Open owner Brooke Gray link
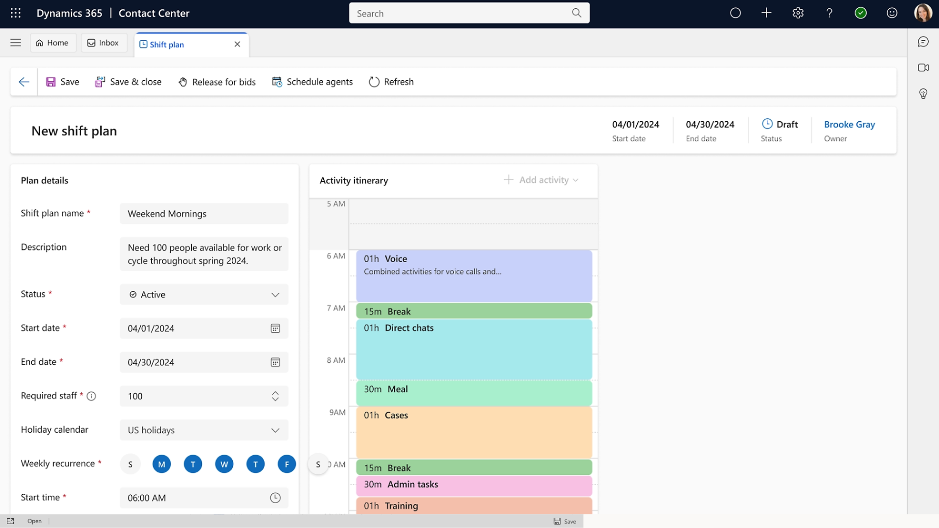939x528 pixels. click(850, 125)
